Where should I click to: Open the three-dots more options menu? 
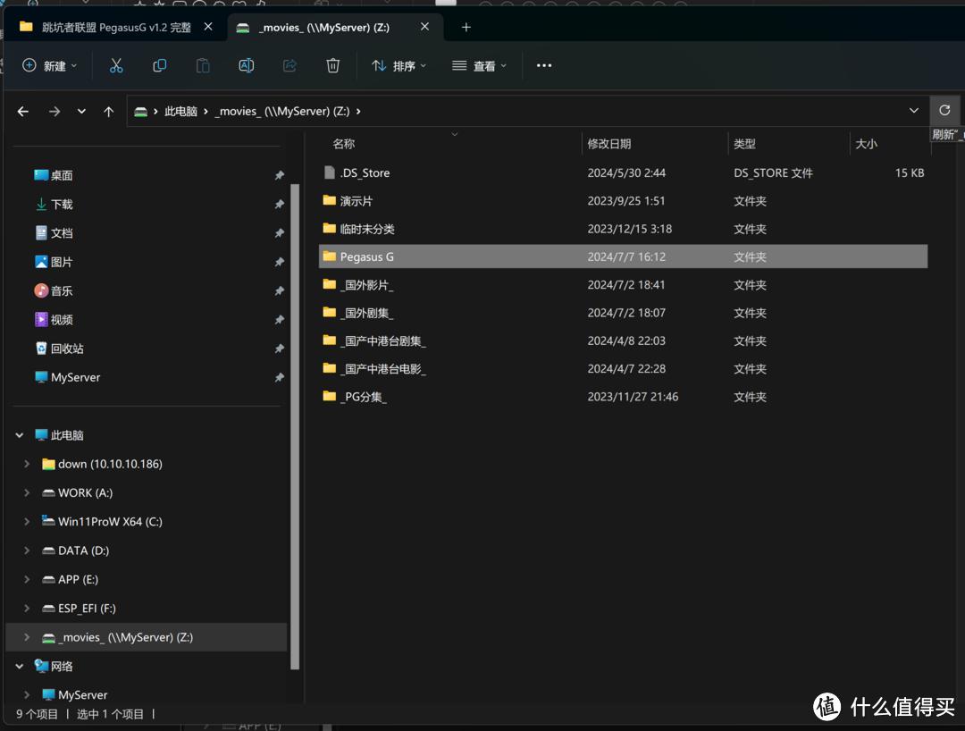[544, 65]
